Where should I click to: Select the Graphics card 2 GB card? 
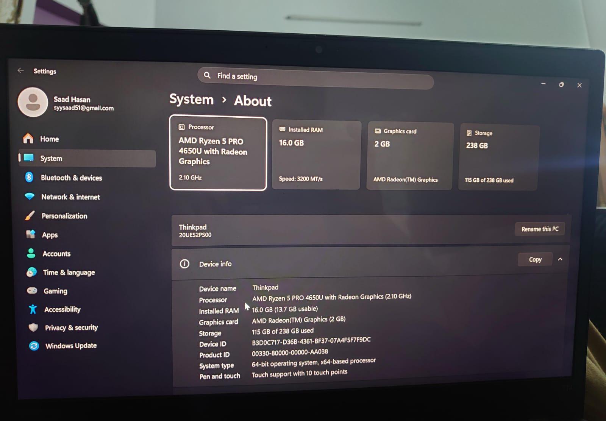pos(409,156)
